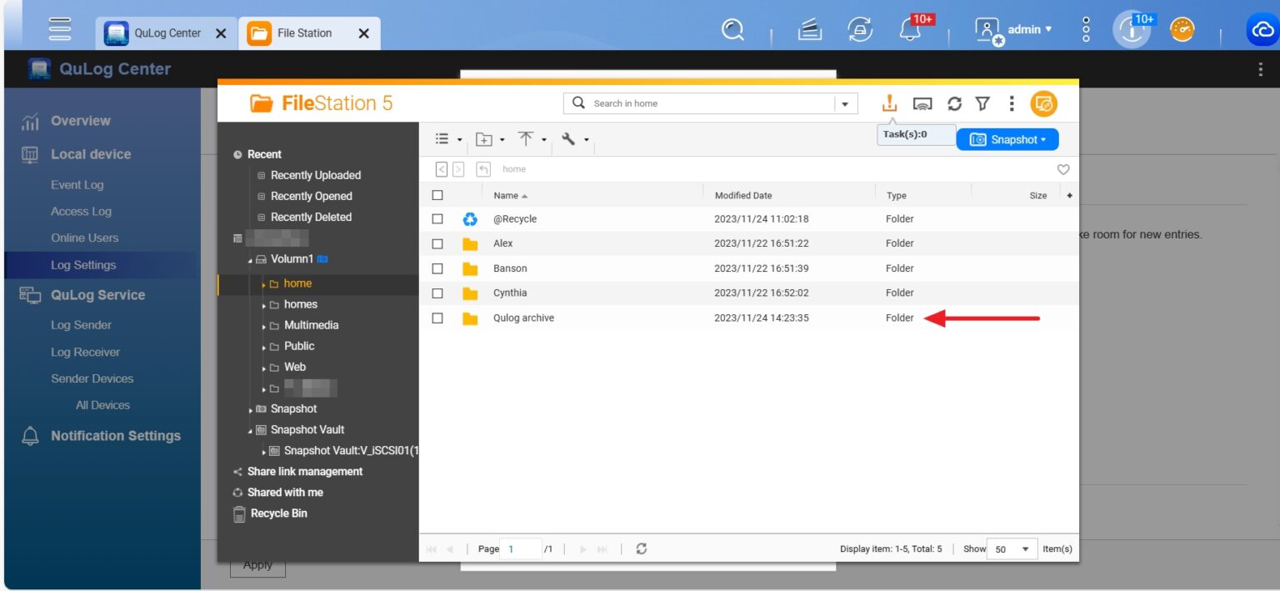The image size is (1280, 591).
Task: Open the smart file filter funnel icon
Action: (x=982, y=103)
